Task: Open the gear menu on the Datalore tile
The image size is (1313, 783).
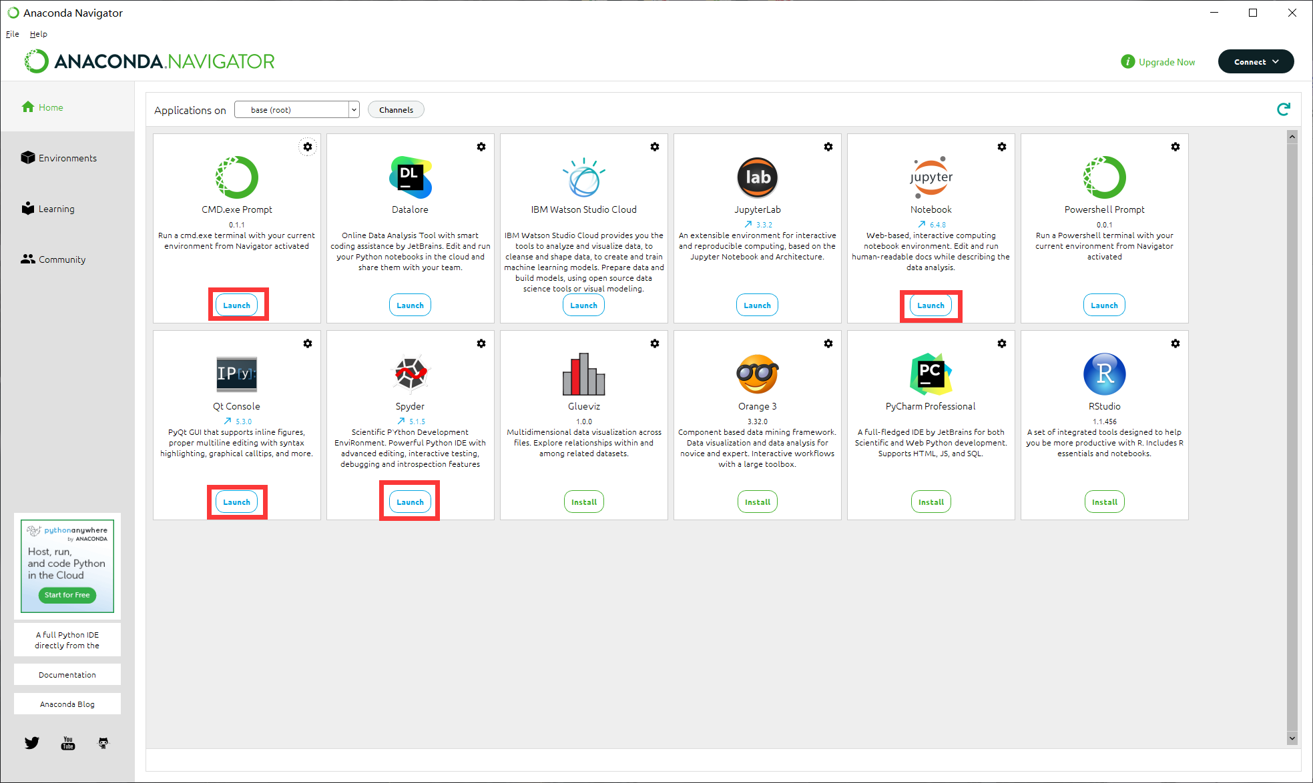Action: coord(481,147)
